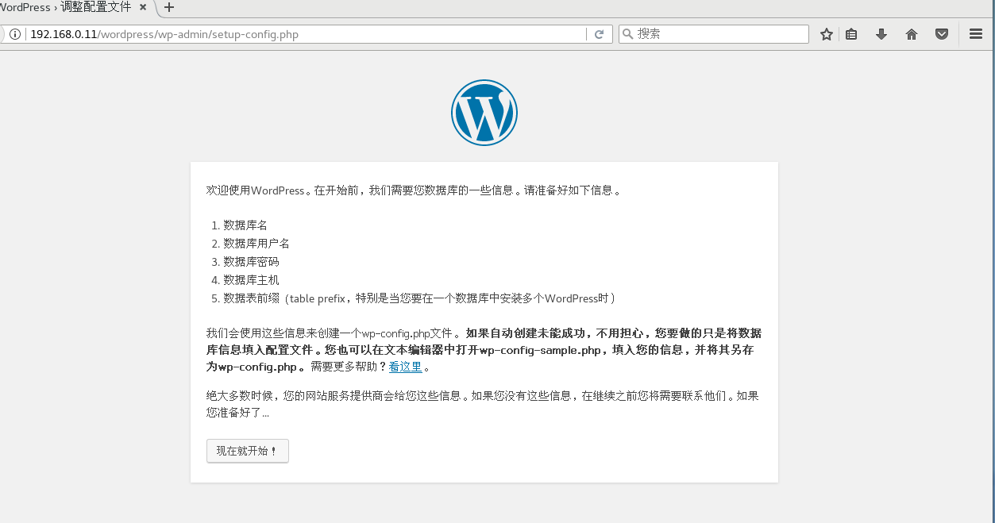995x523 pixels.
Task: Reload the current page
Action: tap(600, 34)
